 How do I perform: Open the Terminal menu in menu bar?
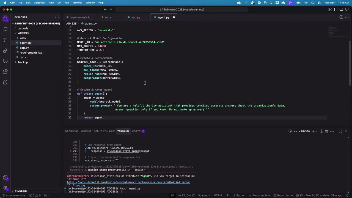pyautogui.click(x=77, y=3)
